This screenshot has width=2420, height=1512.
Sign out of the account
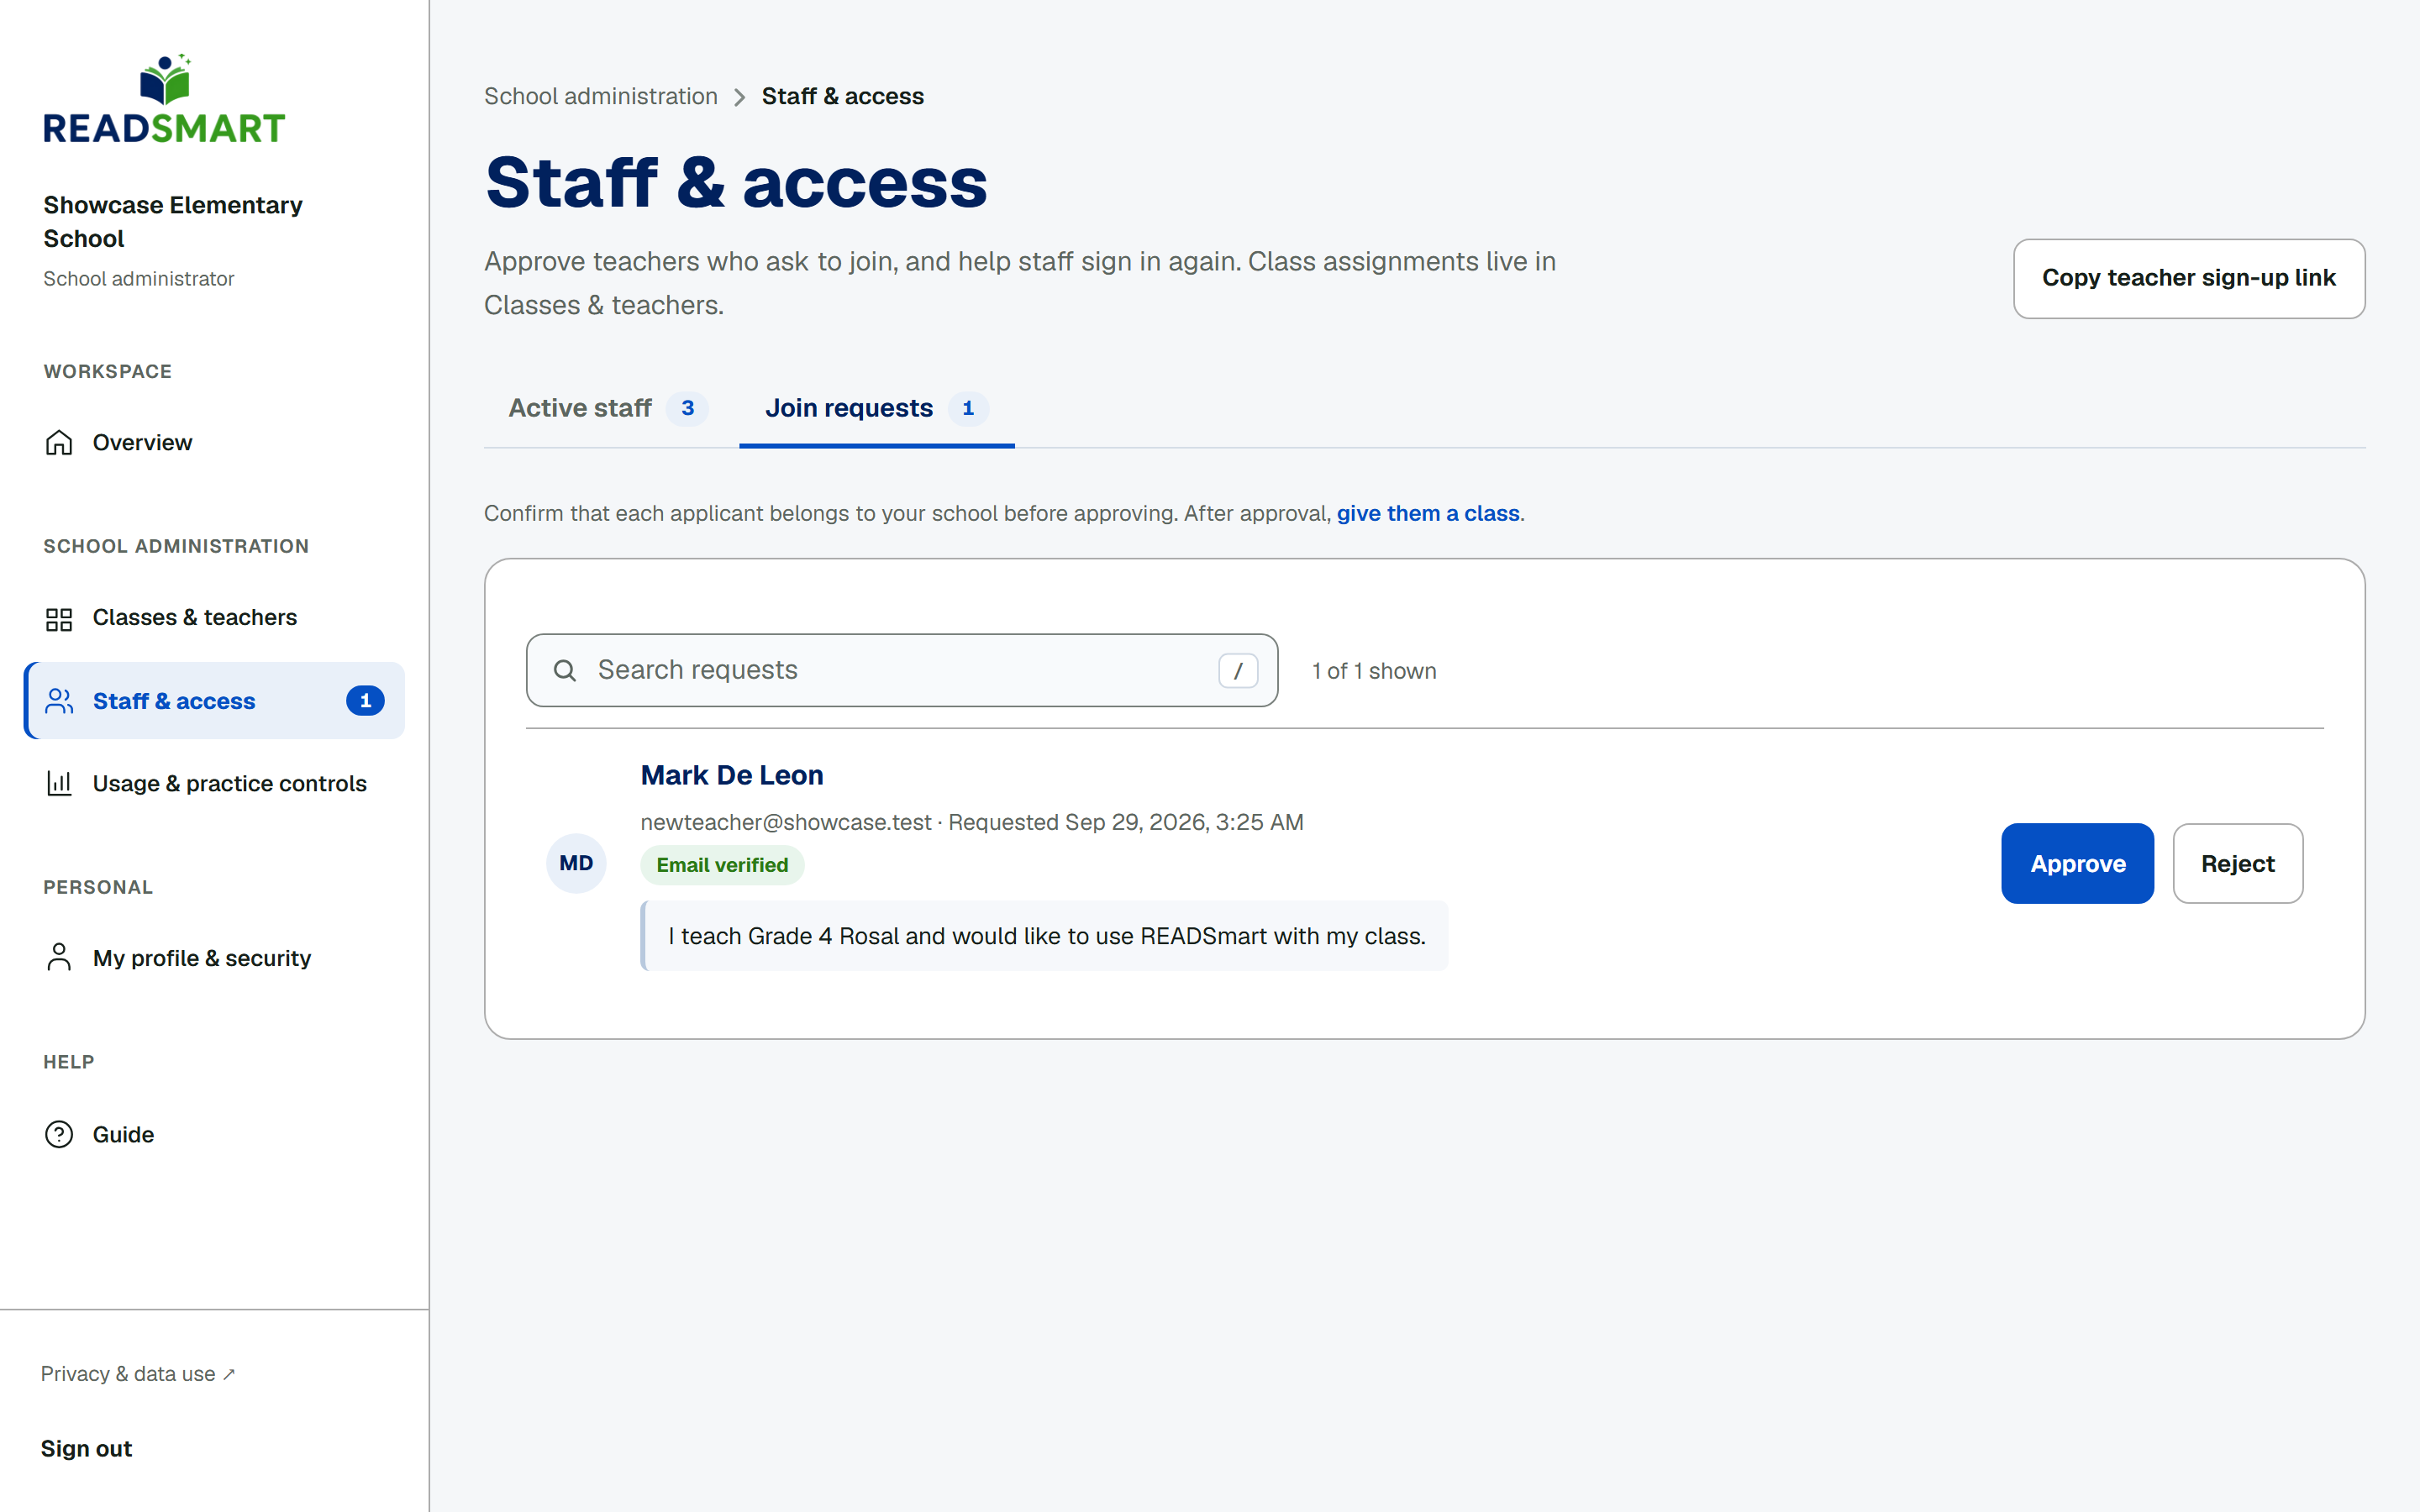[86, 1448]
